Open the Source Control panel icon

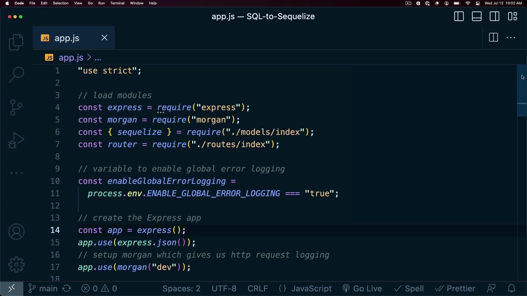point(16,107)
